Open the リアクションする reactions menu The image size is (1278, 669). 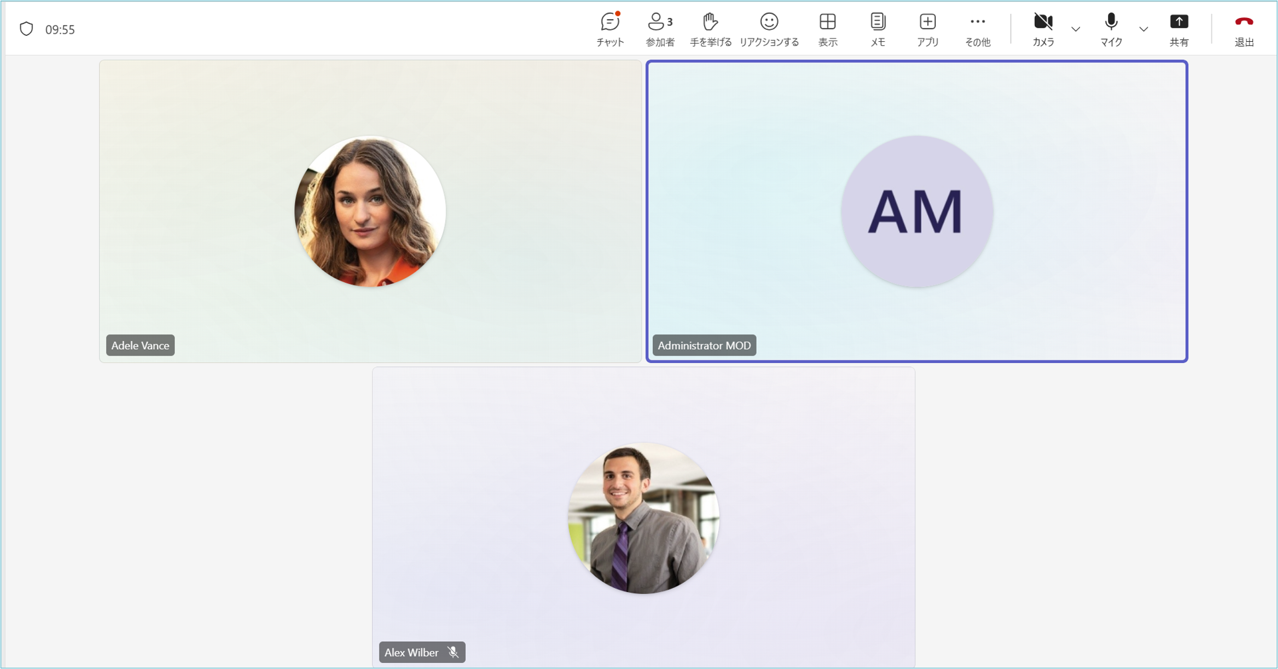(769, 29)
